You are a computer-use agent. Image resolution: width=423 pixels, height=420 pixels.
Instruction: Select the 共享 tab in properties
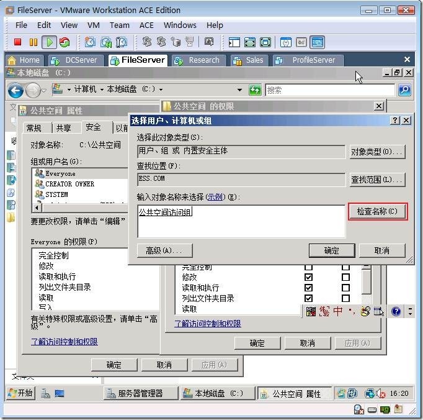64,128
